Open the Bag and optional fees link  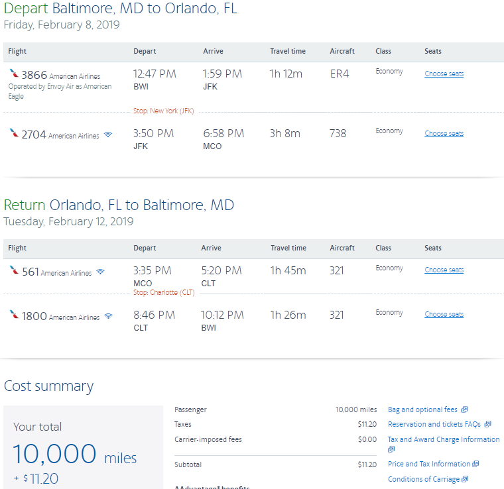point(422,410)
